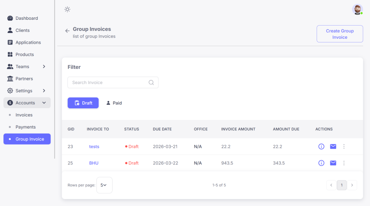
Task: Switch to the Paid filter tab
Action: click(x=114, y=103)
